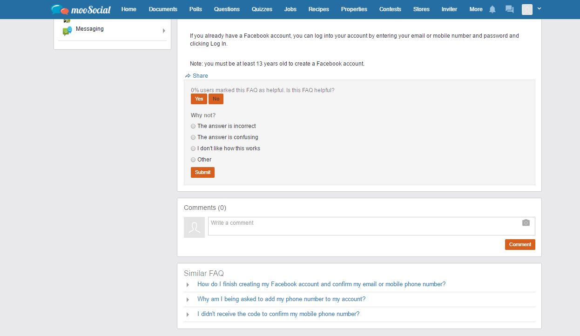Mark the FAQ as not helpful with No
The width and height of the screenshot is (580, 336).
tap(216, 99)
